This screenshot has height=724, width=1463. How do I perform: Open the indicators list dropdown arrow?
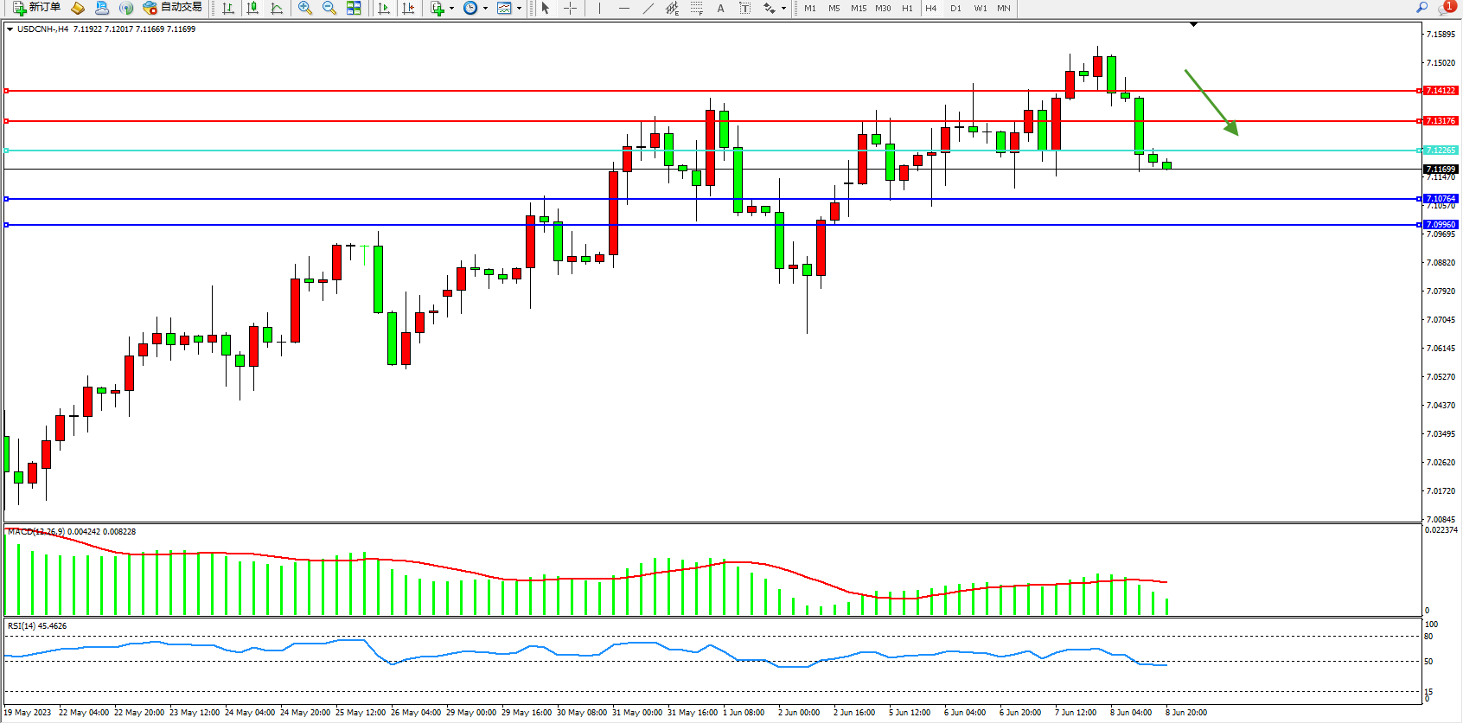point(451,9)
